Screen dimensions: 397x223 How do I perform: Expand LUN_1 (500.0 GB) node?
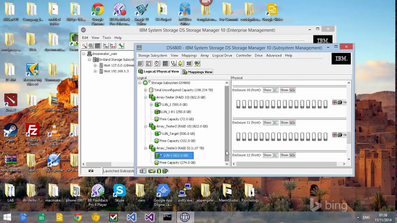pyautogui.click(x=151, y=105)
